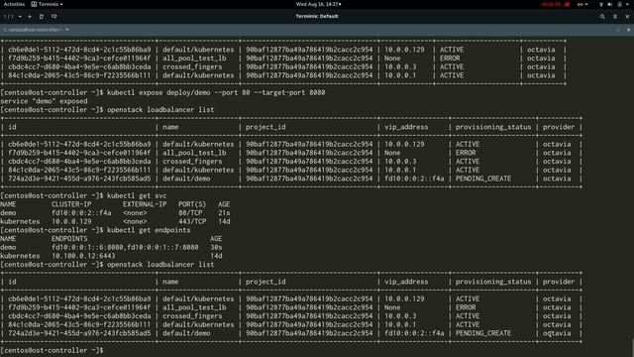Click the '80/TCP' port value
This screenshot has height=357, width=634.
[190, 213]
